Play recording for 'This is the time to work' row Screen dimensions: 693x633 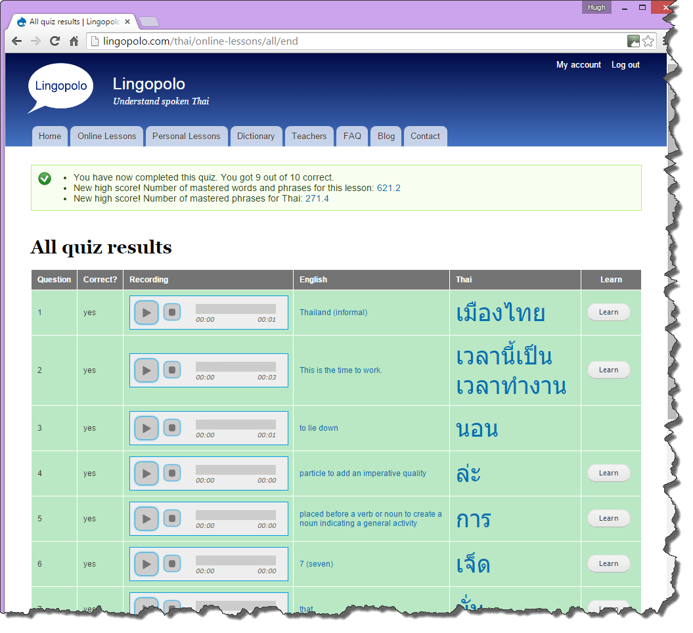pos(146,370)
